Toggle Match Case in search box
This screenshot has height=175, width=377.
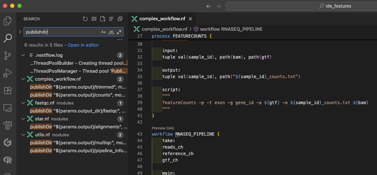click(x=103, y=32)
